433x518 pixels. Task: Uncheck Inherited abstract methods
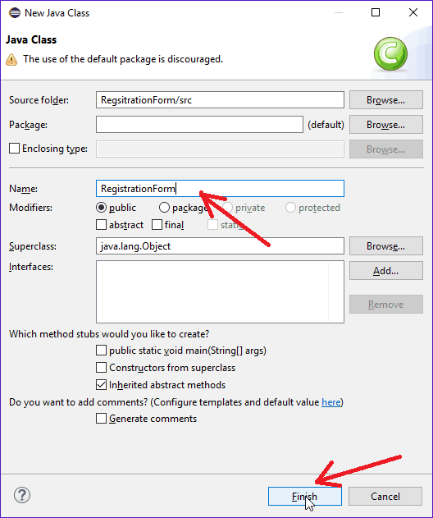coord(102,385)
